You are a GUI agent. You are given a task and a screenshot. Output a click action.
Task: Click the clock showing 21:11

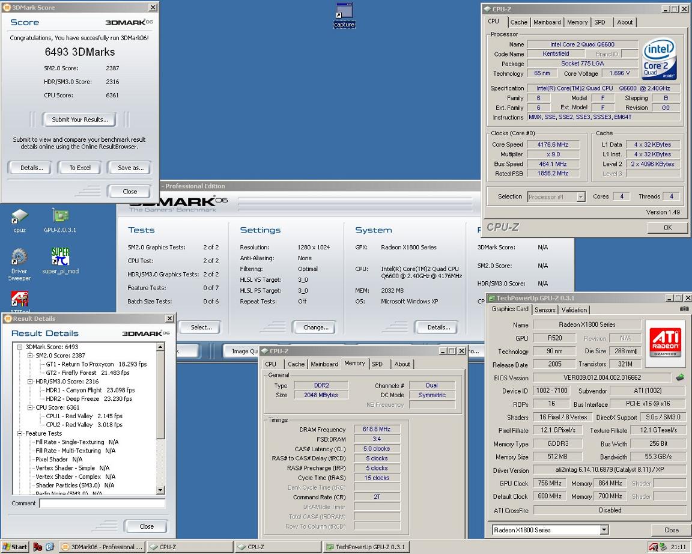[678, 547]
